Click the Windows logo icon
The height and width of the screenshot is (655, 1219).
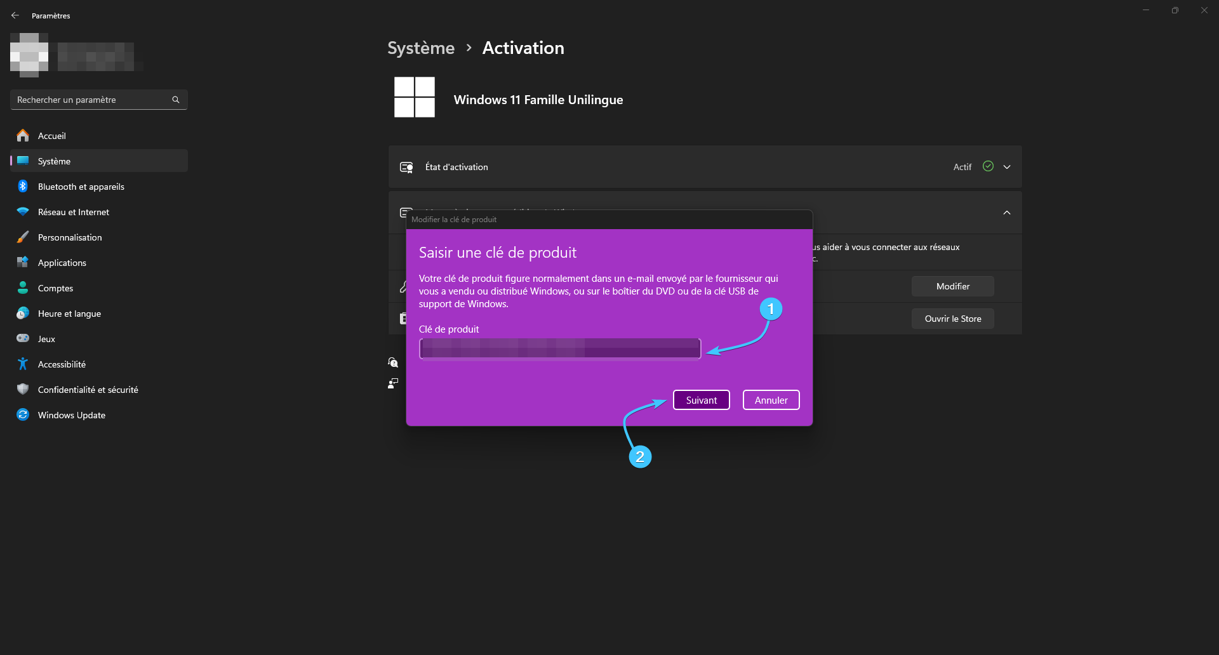coord(415,97)
